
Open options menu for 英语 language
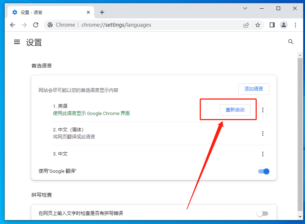tap(263, 110)
